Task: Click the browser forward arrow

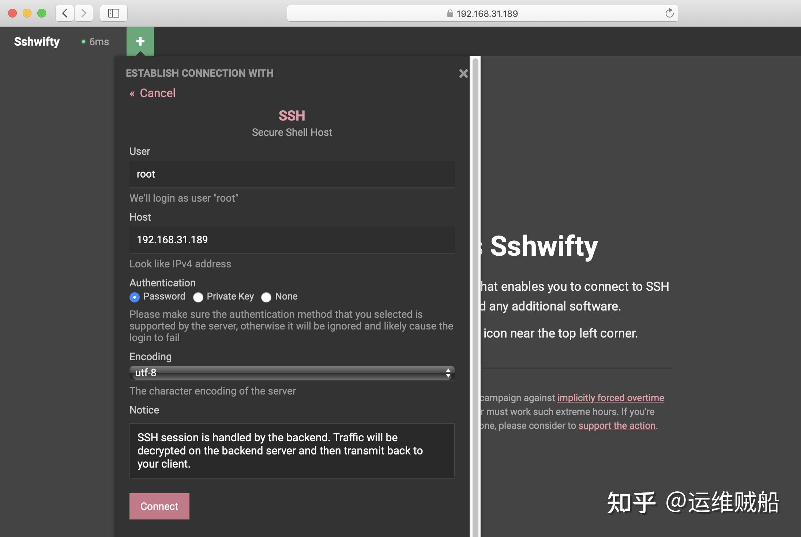Action: click(84, 13)
